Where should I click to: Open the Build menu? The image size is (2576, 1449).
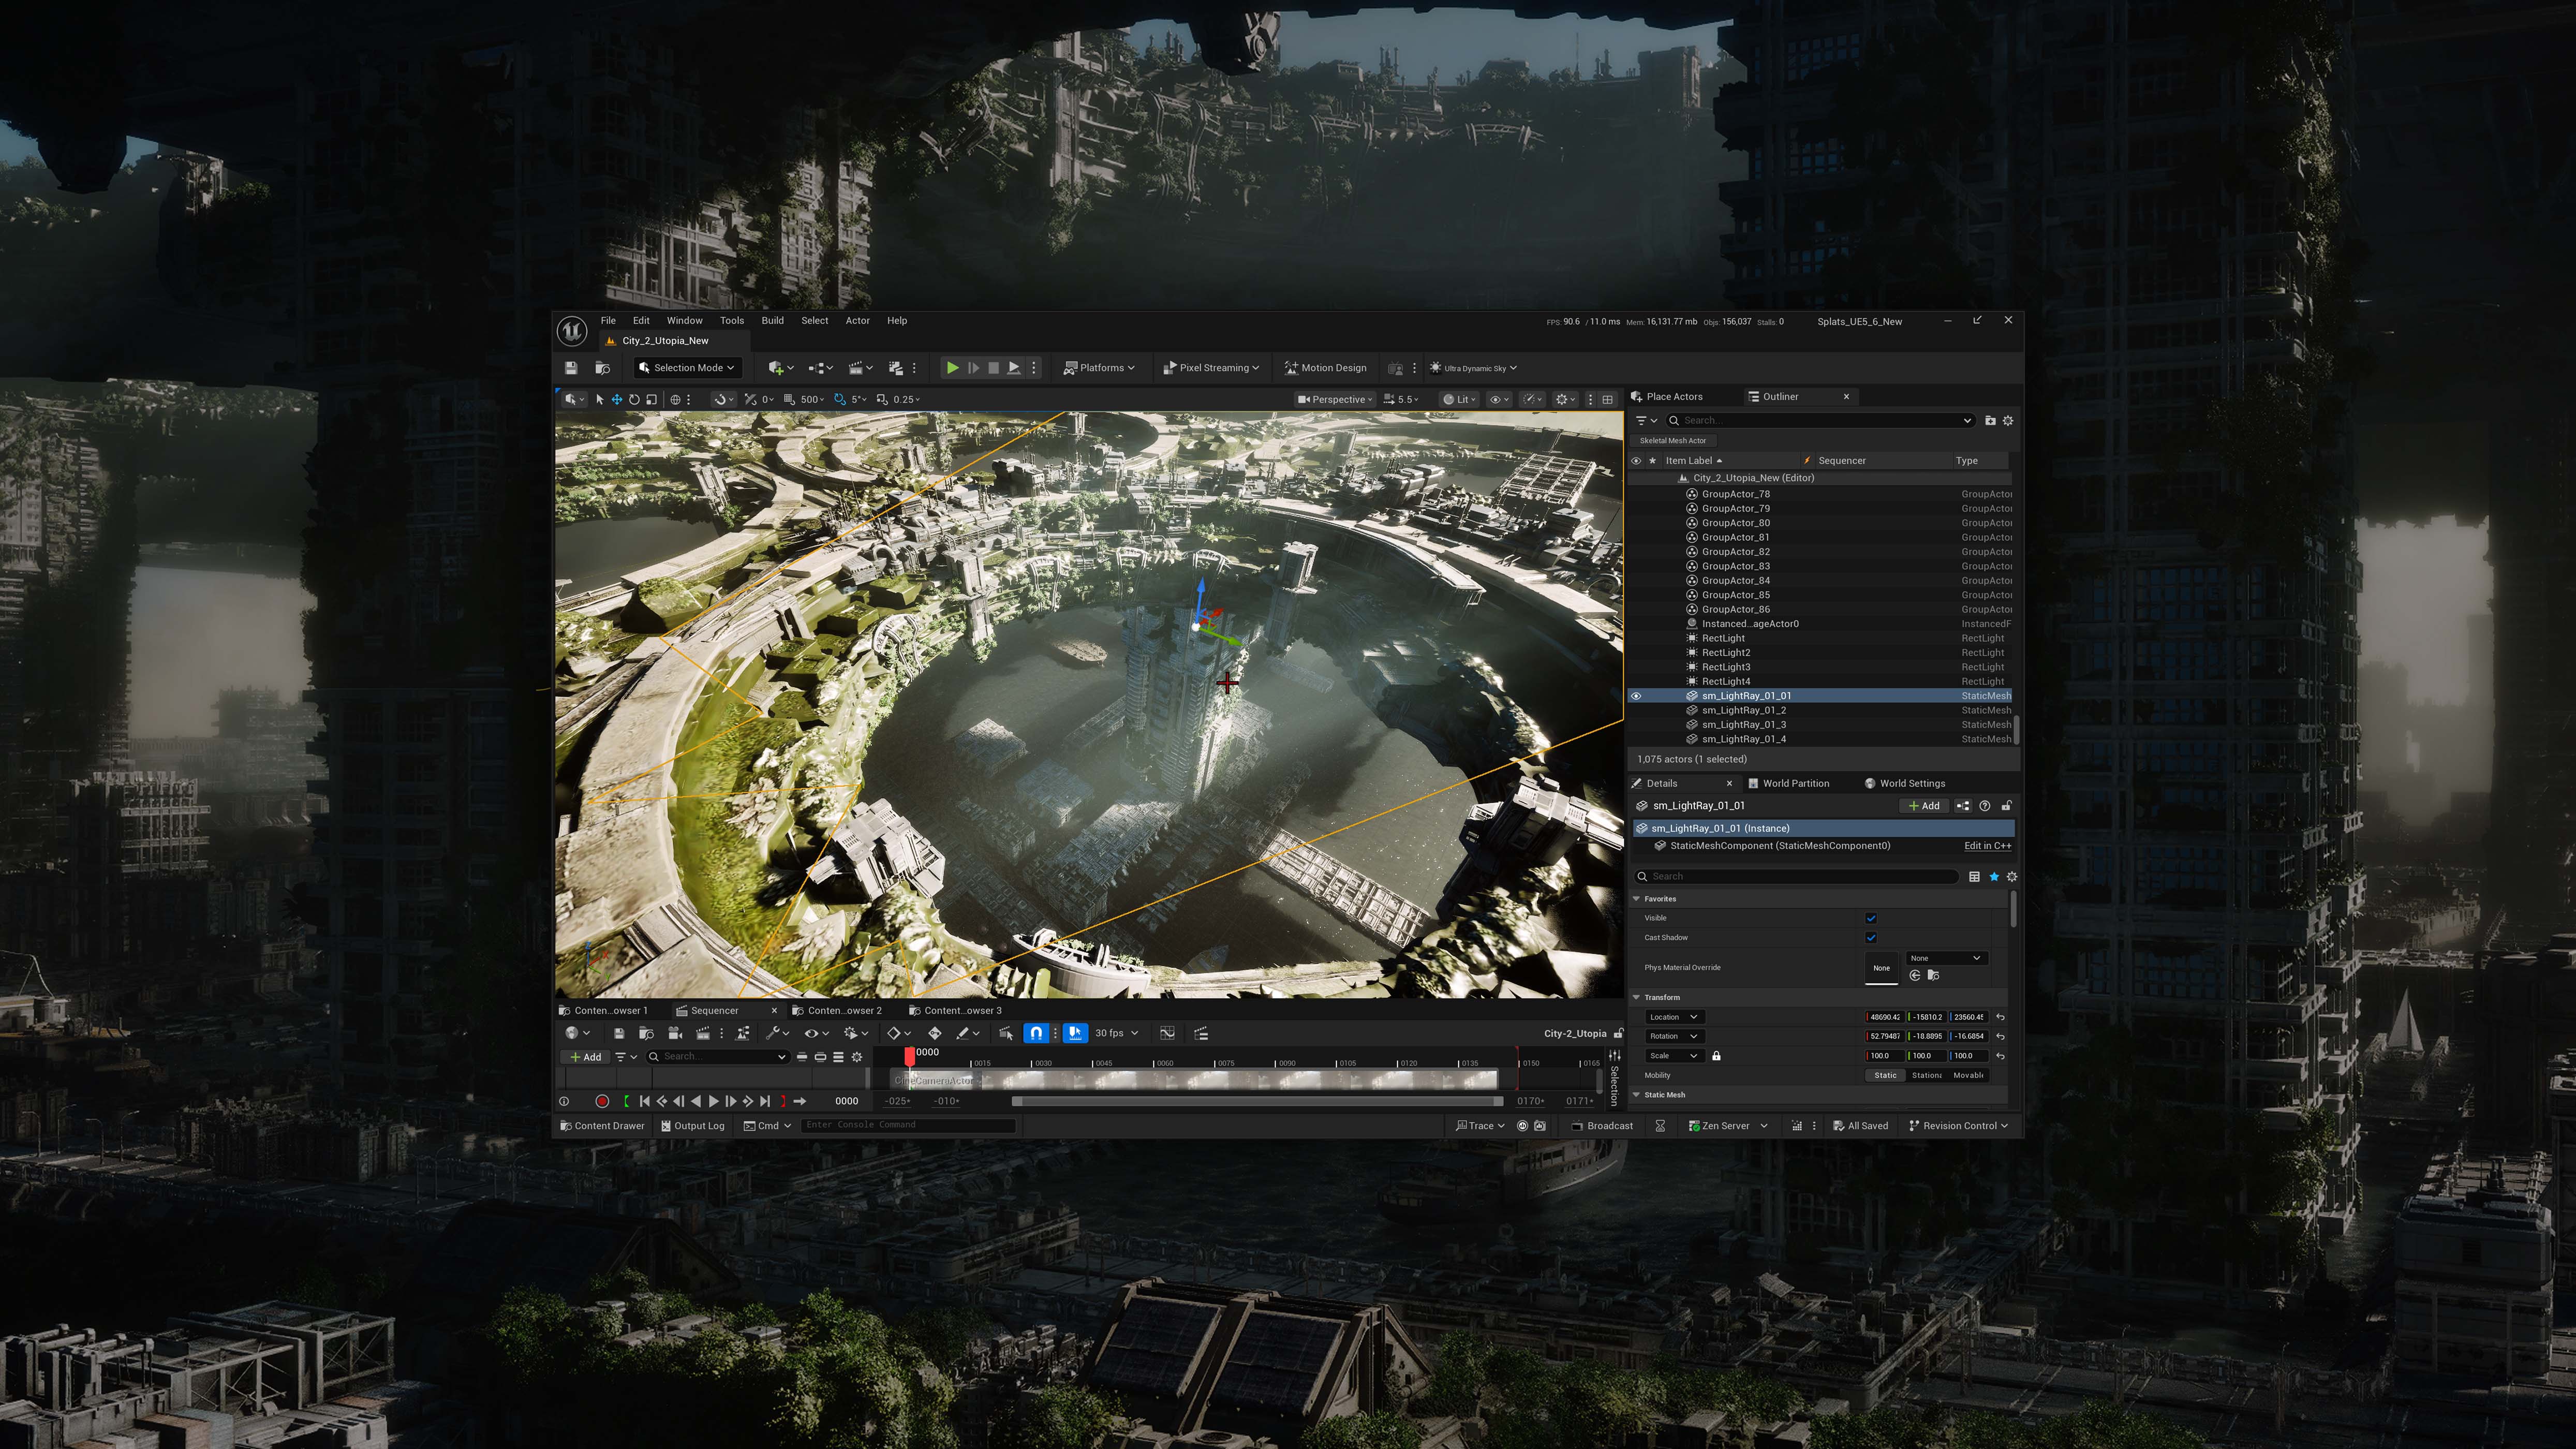click(772, 321)
